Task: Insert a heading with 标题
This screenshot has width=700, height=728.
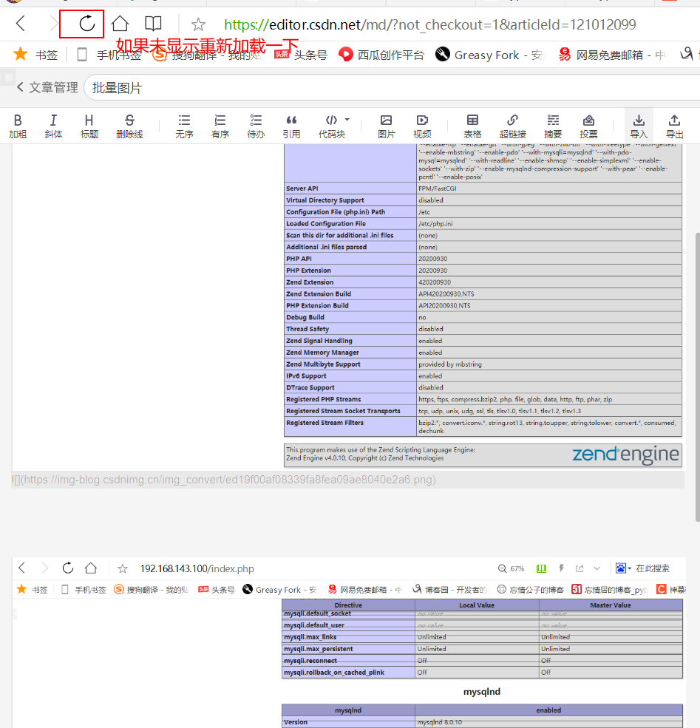Action: 89,126
